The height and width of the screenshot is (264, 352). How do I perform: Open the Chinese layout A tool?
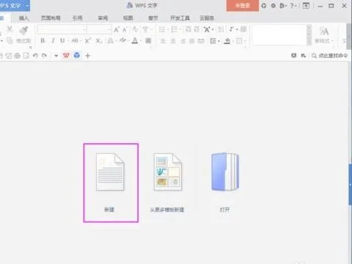click(x=207, y=29)
